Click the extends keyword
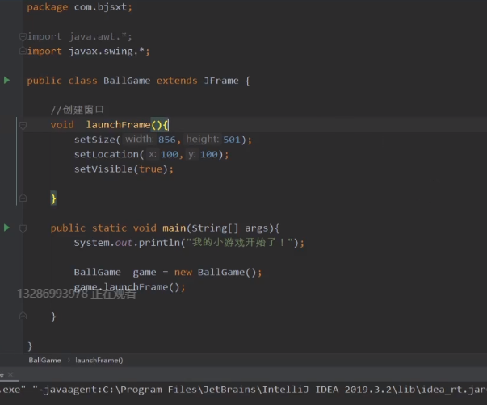Screen dimensions: 487x405 click(x=177, y=81)
